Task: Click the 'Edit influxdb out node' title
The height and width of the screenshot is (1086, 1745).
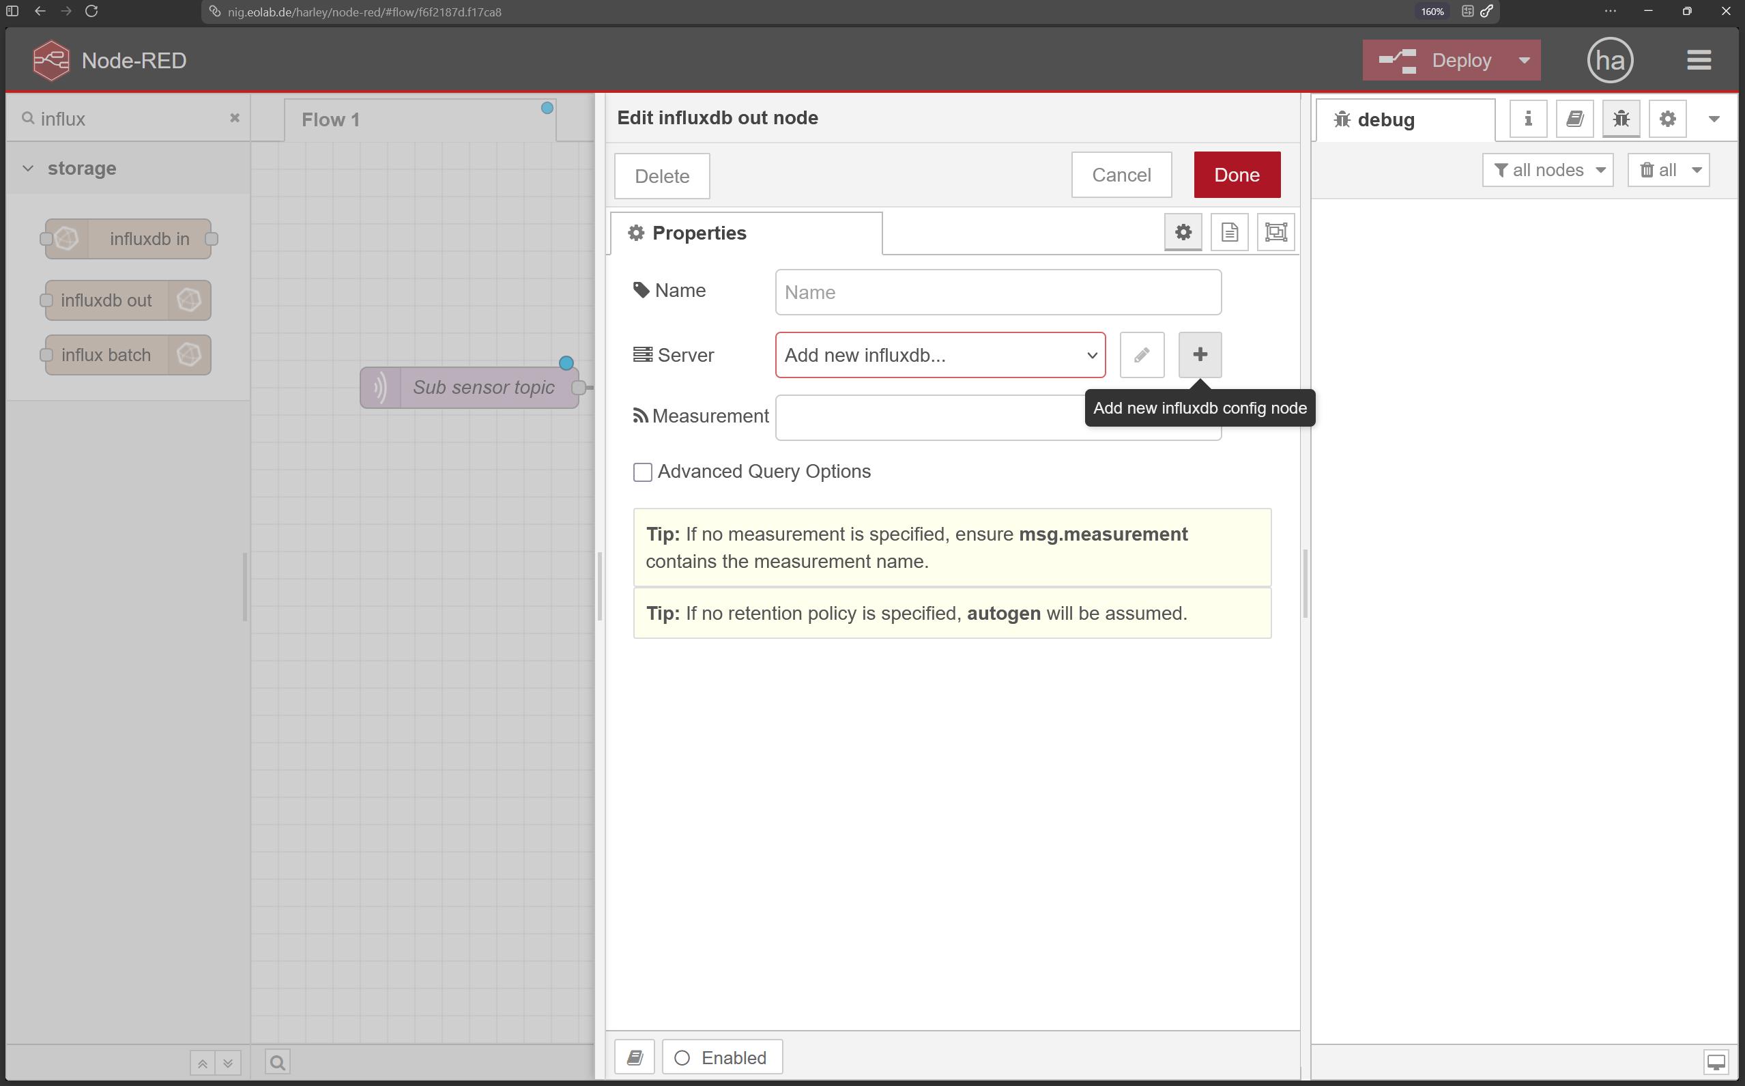Action: 717,118
